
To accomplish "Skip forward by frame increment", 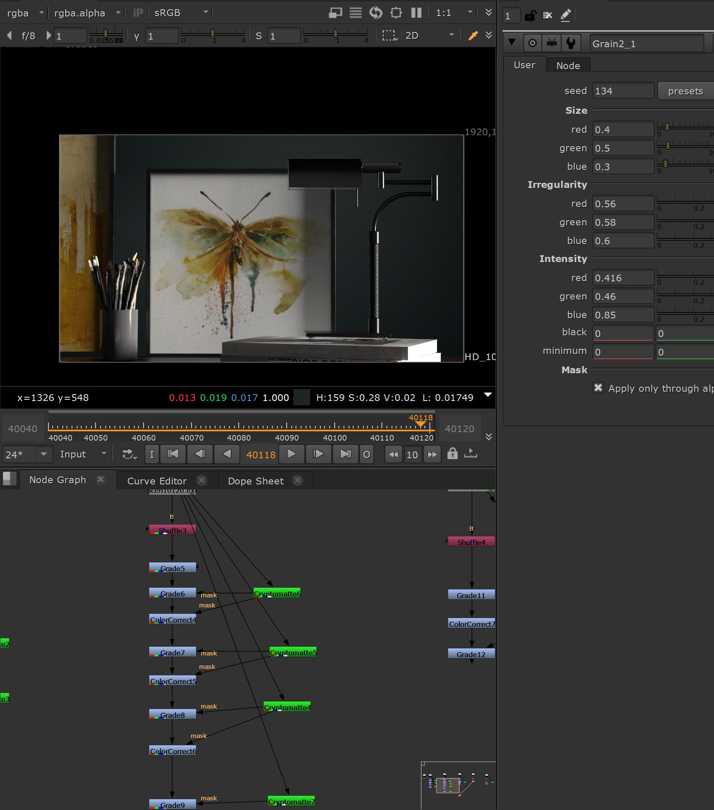I will tap(432, 454).
